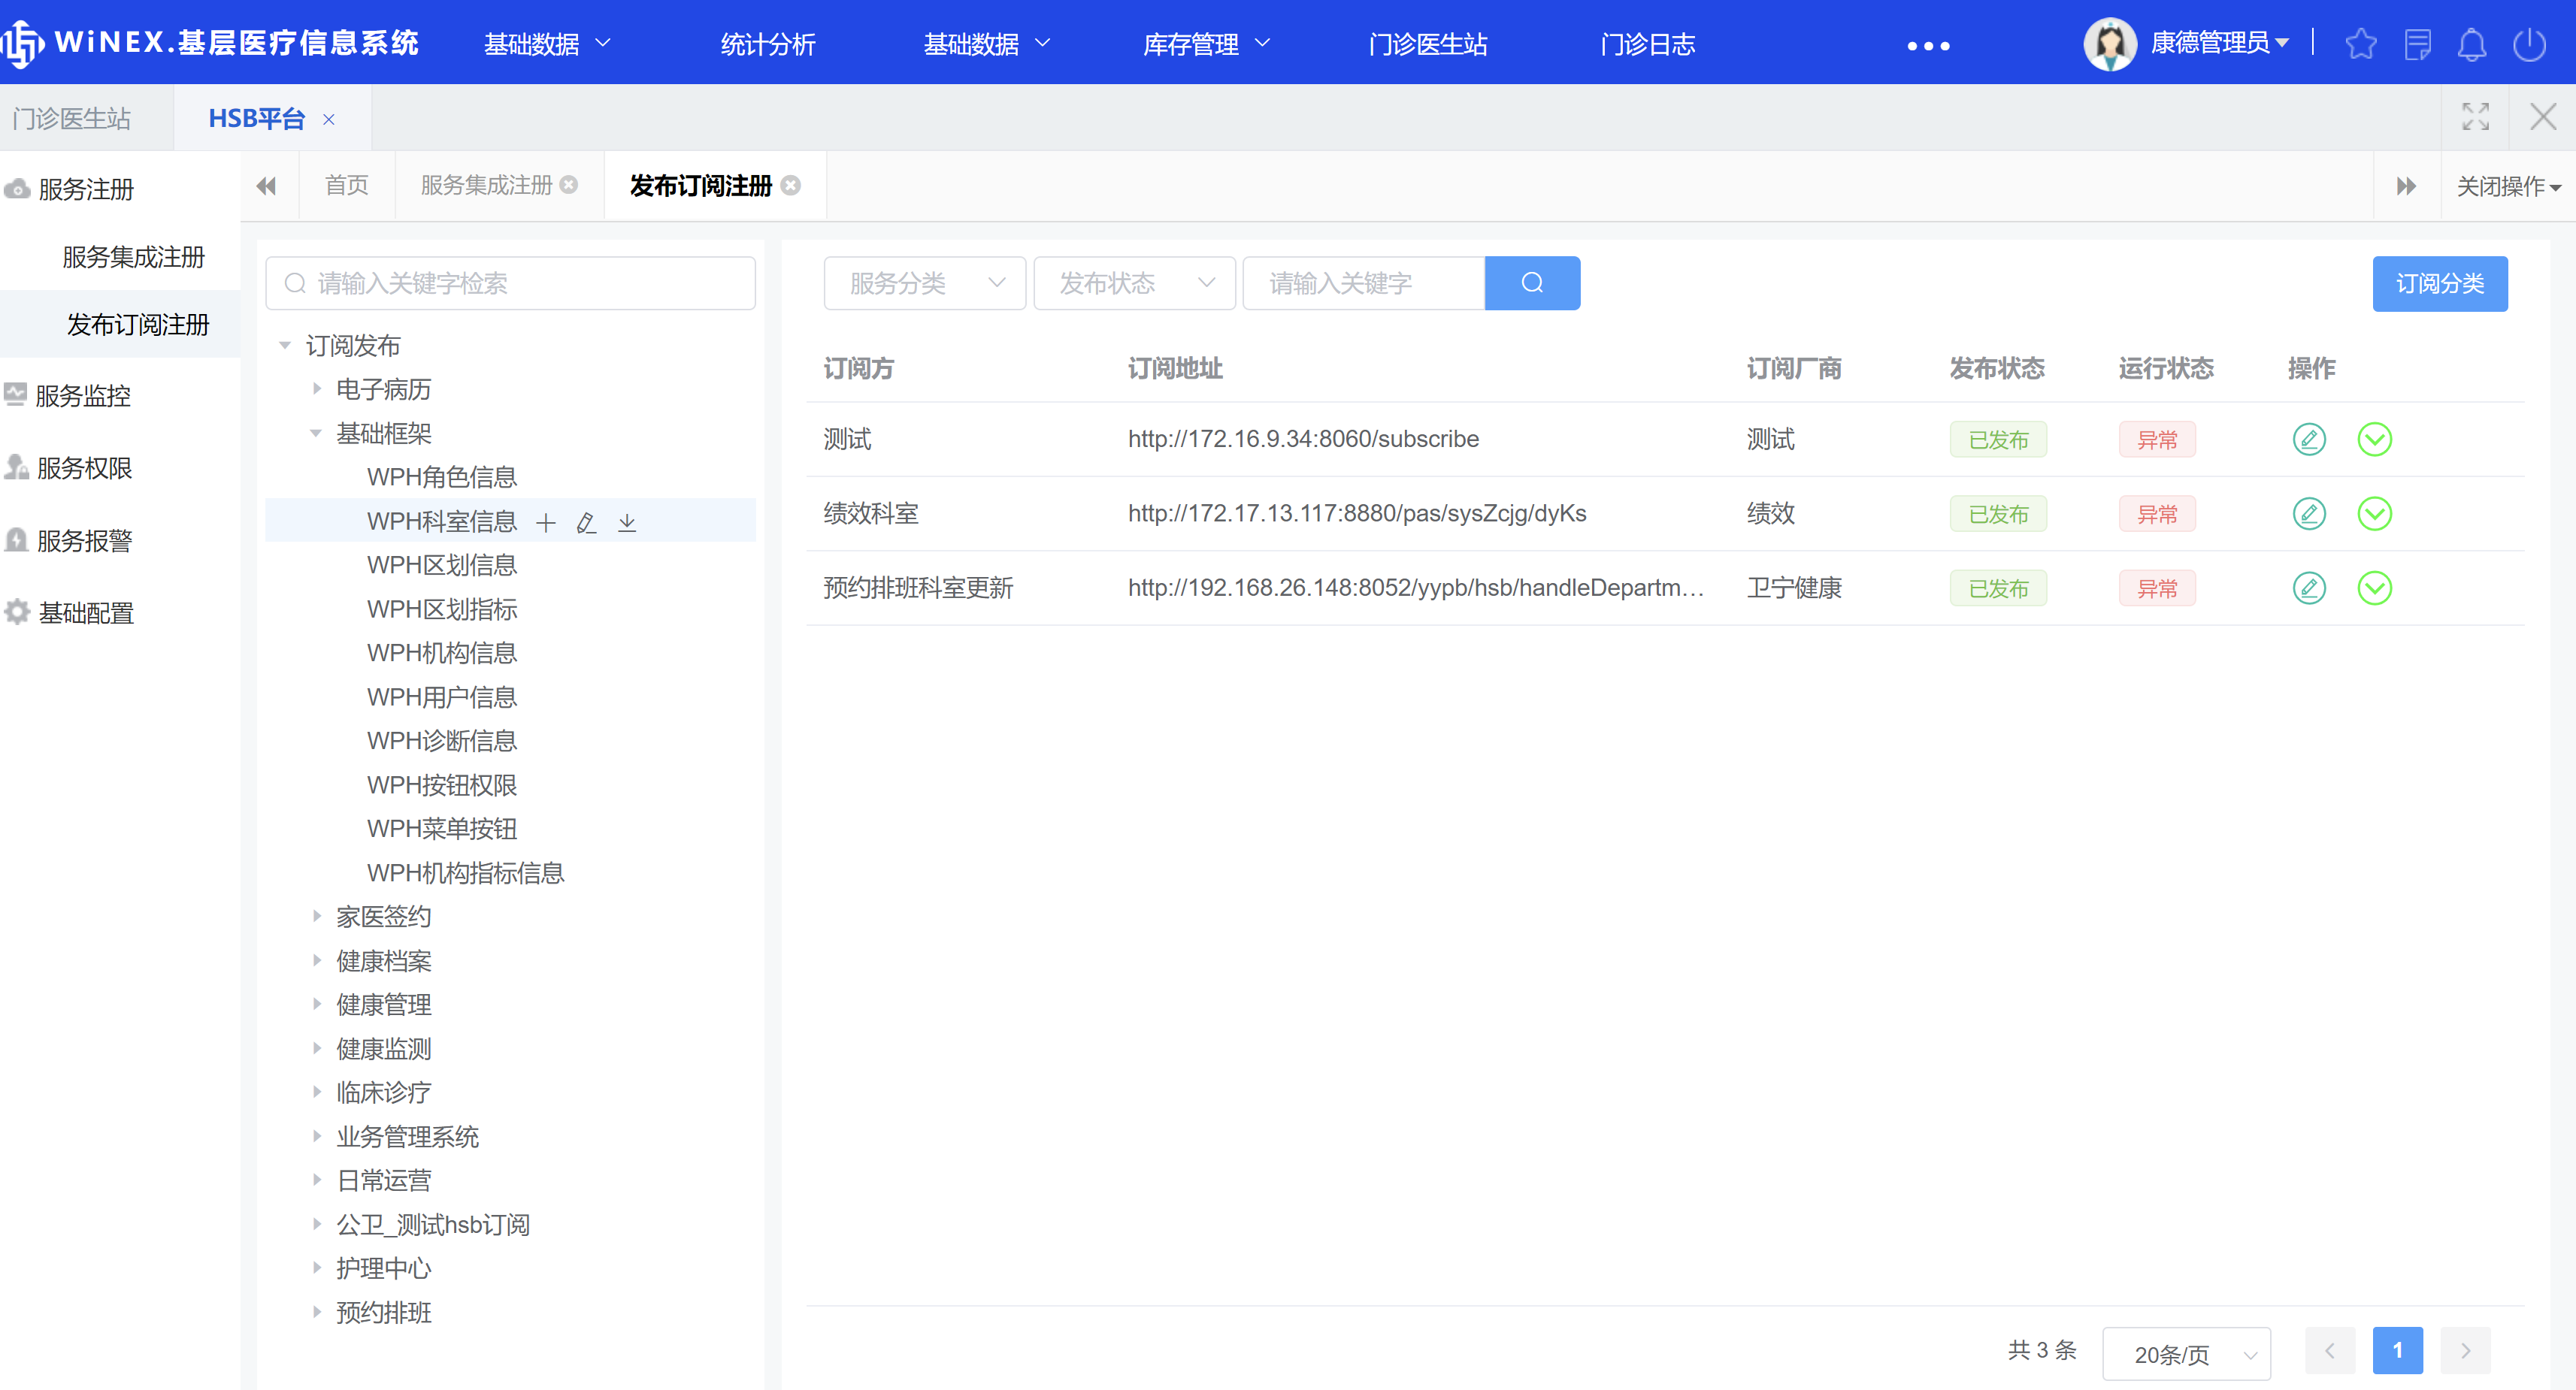Select the WPH菜单按钮 tree item
This screenshot has height=1390, width=2576.
[x=441, y=829]
